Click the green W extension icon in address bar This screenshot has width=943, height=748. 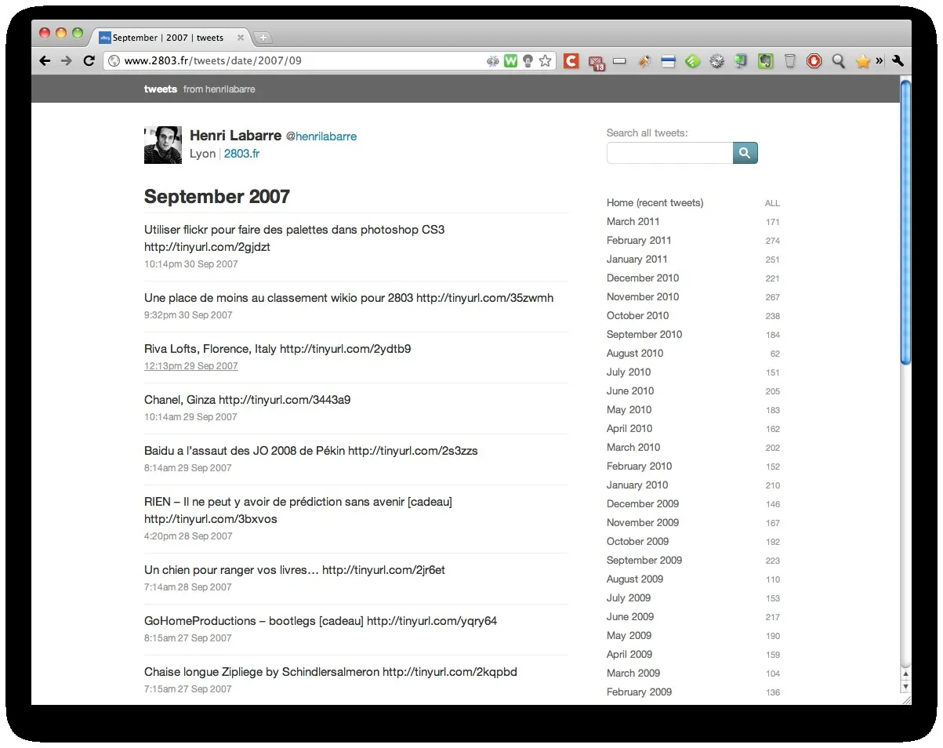[510, 60]
